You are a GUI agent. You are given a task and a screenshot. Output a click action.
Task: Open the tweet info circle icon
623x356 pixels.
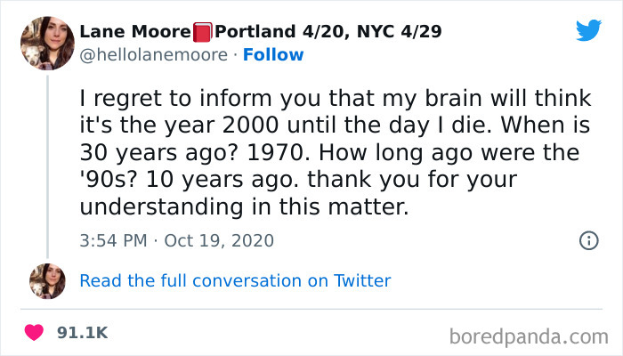pos(587,240)
